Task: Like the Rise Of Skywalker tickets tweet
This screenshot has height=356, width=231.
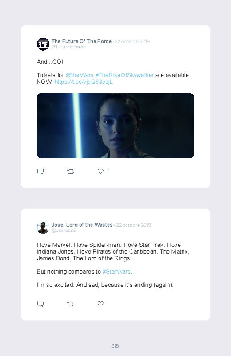Action: tap(100, 172)
